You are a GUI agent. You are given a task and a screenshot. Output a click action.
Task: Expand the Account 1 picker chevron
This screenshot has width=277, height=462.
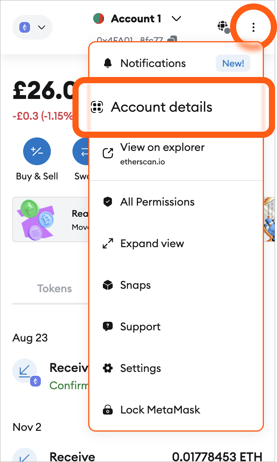[176, 18]
